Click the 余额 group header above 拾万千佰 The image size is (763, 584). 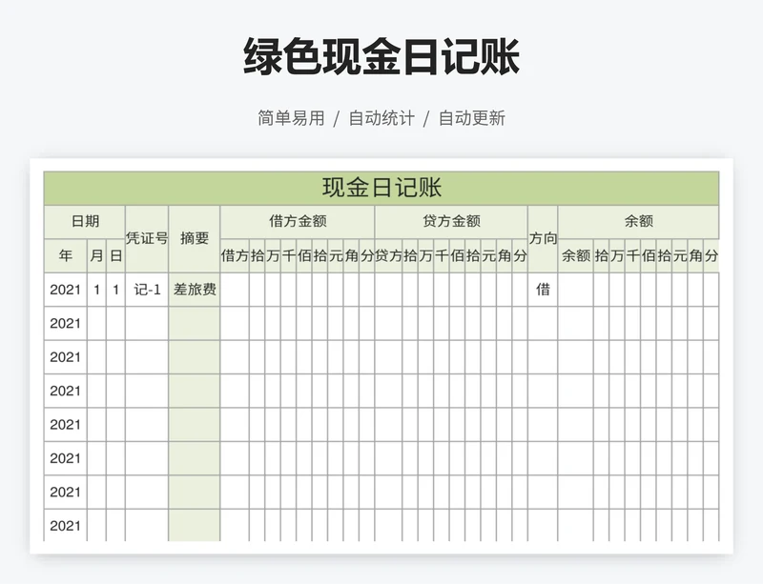638,222
